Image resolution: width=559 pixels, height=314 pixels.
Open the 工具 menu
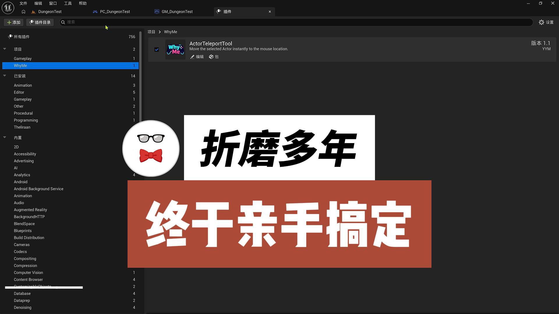[68, 3]
